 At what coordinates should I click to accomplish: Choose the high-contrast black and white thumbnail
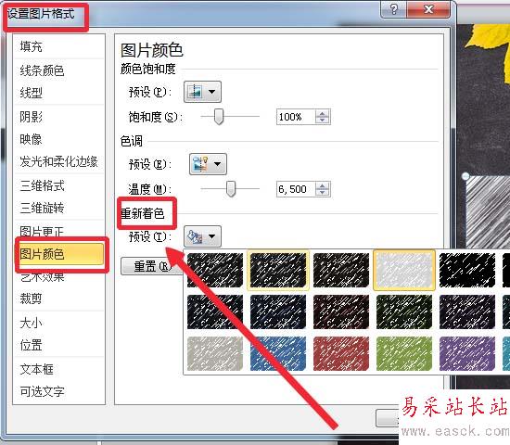(467, 271)
